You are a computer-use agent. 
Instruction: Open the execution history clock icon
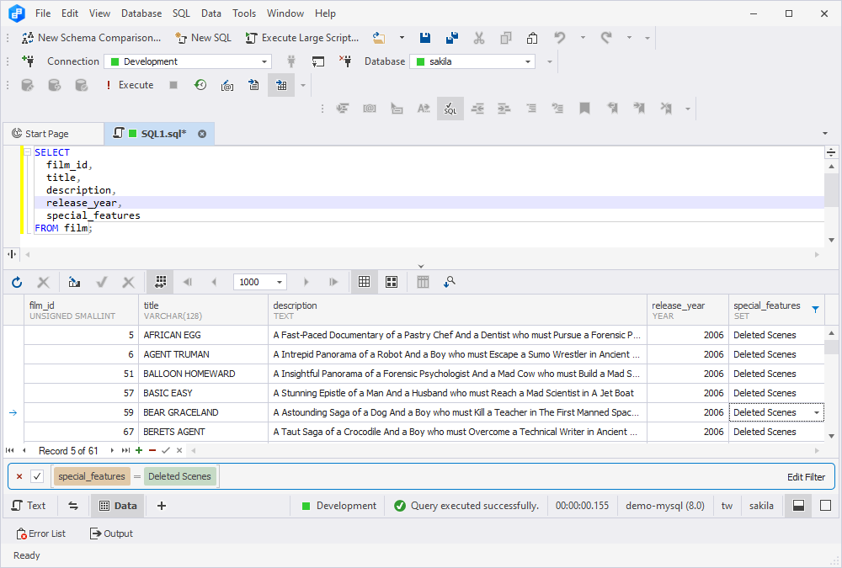pyautogui.click(x=200, y=85)
